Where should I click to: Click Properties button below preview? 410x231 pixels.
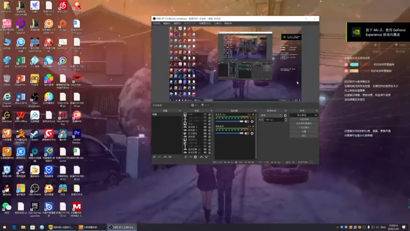click(x=195, y=105)
